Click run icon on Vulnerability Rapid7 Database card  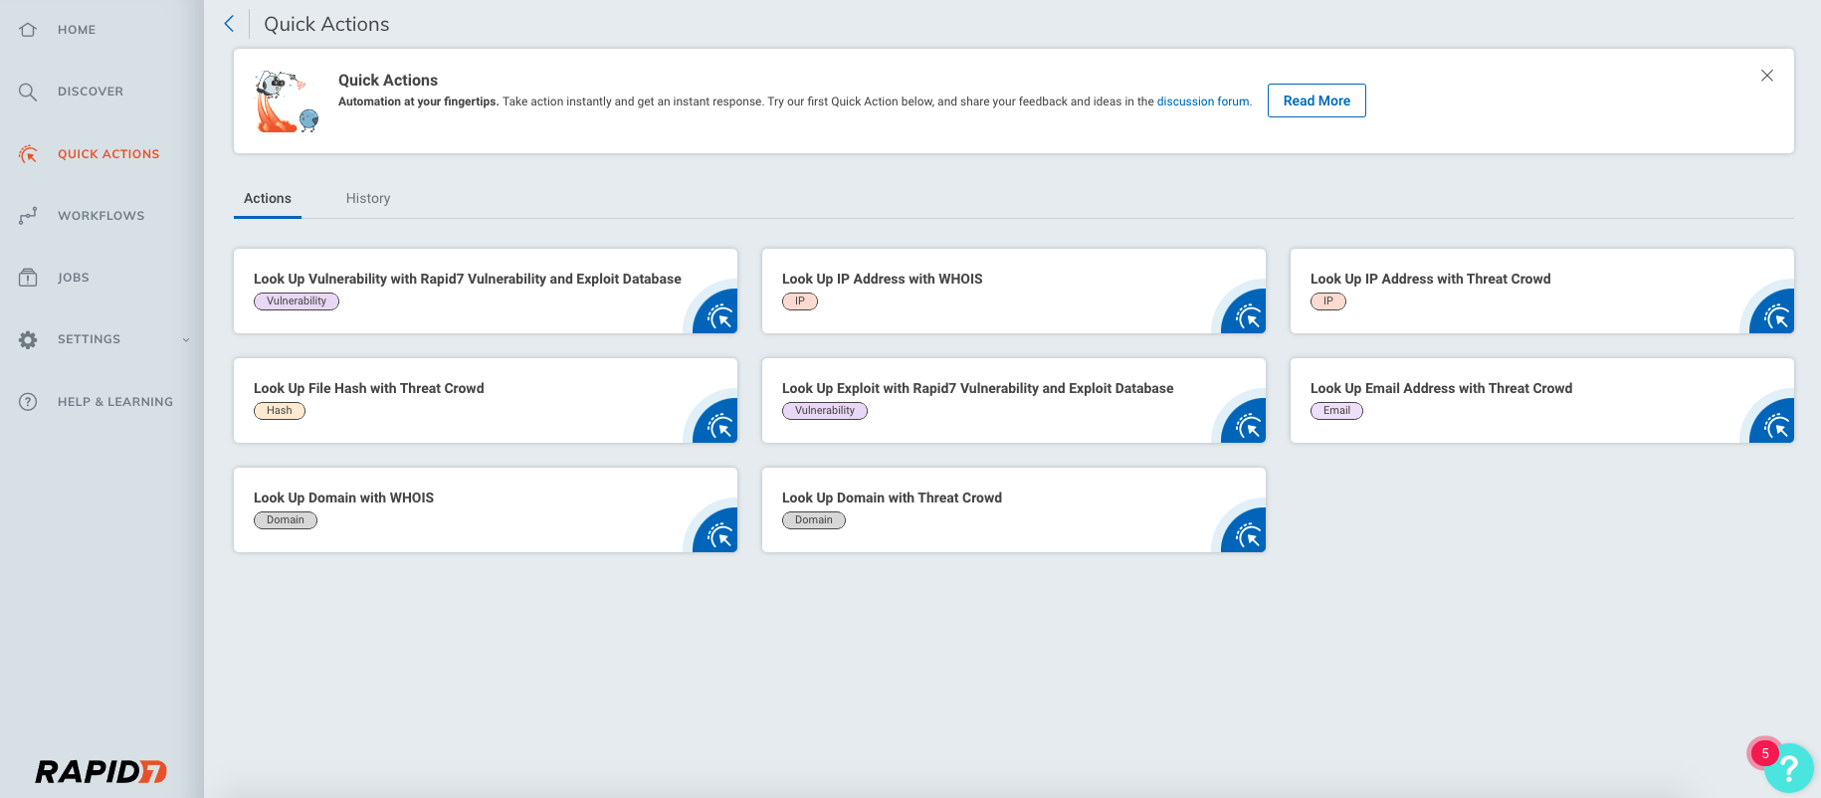pyautogui.click(x=720, y=317)
